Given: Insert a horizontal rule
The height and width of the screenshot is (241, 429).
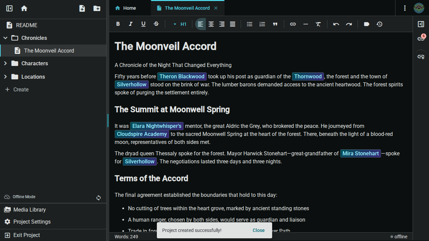Looking at the screenshot, I should 305,24.
